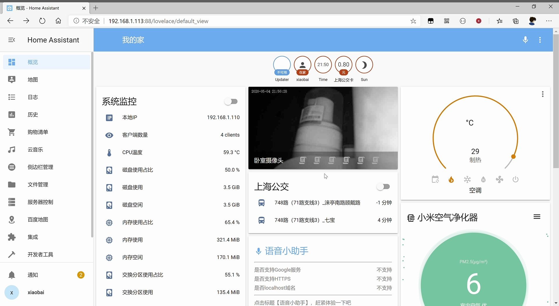Image resolution: width=559 pixels, height=306 pixels.
Task: Click the disk icon for 磁盘使用占比
Action: click(x=109, y=170)
